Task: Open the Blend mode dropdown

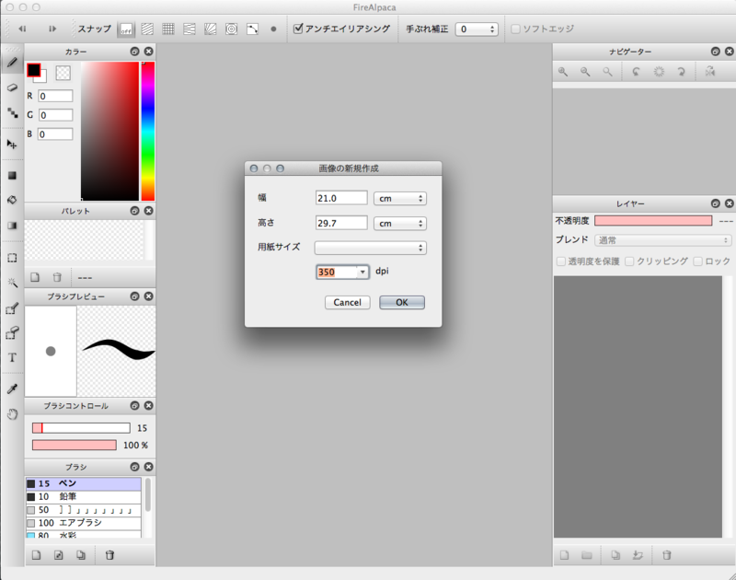Action: pyautogui.click(x=662, y=240)
